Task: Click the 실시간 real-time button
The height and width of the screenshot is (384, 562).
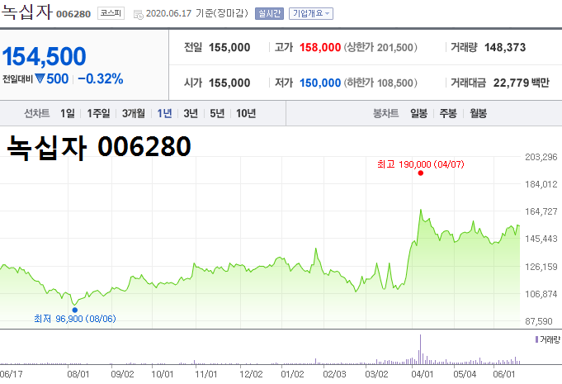Action: (269, 13)
